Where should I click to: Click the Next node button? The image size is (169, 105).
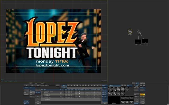125,86
